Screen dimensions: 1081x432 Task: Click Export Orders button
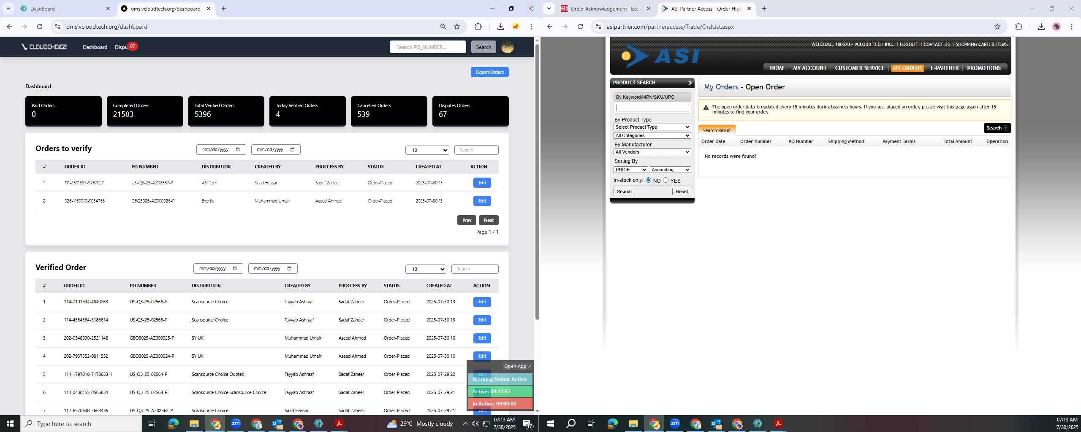pyautogui.click(x=489, y=72)
